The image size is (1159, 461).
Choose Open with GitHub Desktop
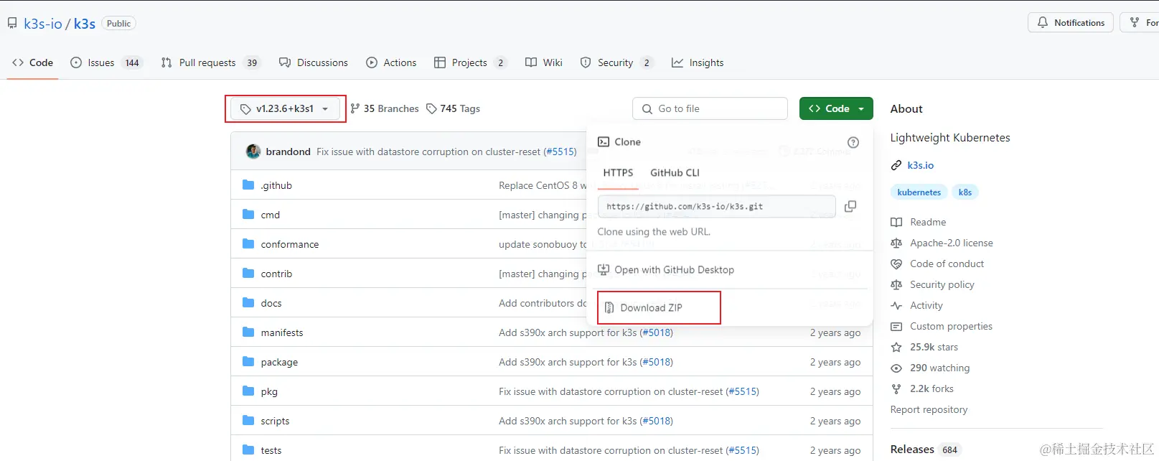coord(666,270)
